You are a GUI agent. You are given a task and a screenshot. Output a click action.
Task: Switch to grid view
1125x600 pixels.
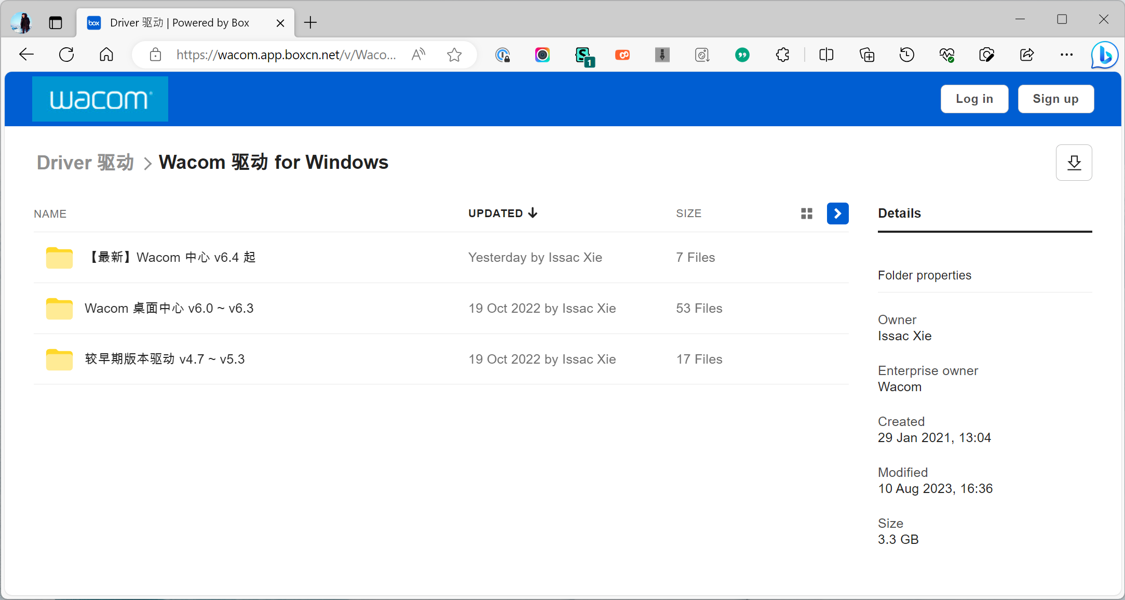tap(807, 214)
